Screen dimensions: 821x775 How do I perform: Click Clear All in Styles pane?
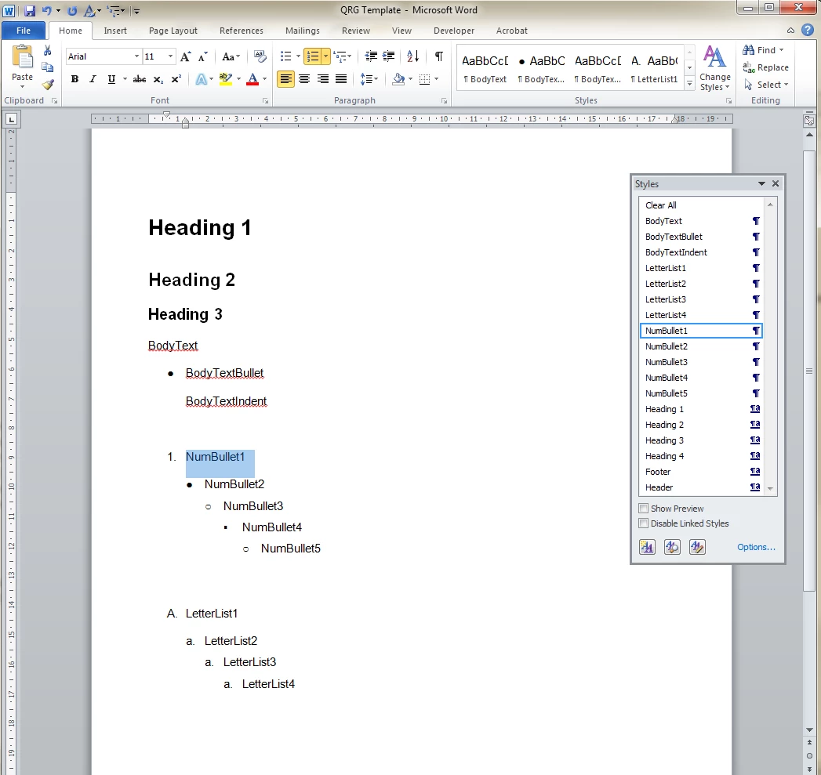point(702,205)
